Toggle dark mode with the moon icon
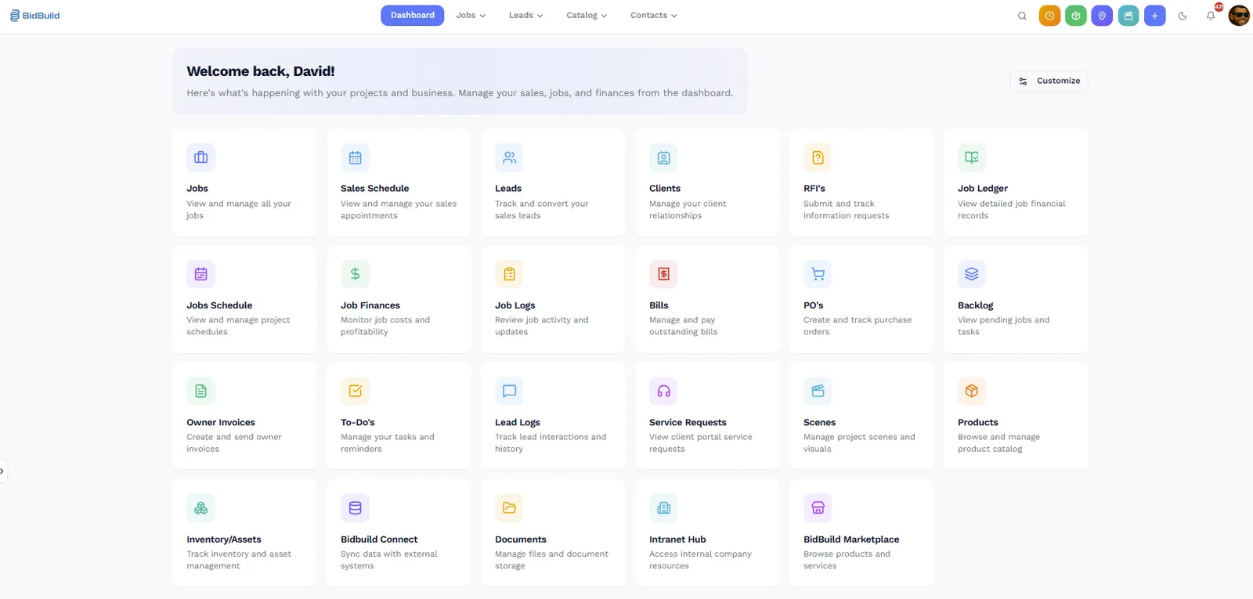 click(1183, 16)
